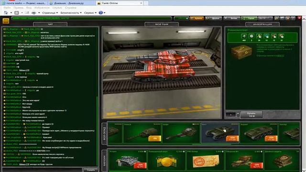306x172 pixels.
Task: Click the first kit icon labeled 400
Action: [x=244, y=36]
